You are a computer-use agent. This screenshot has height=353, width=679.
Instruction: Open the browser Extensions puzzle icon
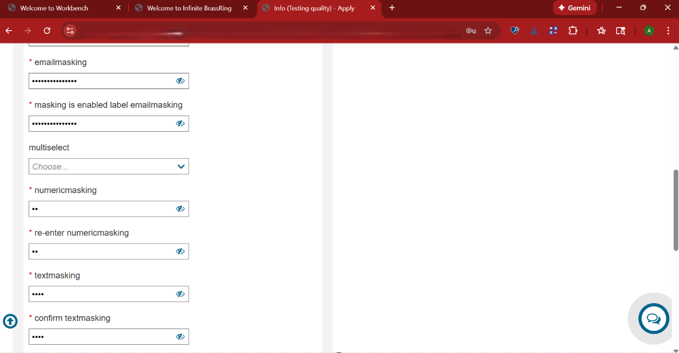pos(573,31)
